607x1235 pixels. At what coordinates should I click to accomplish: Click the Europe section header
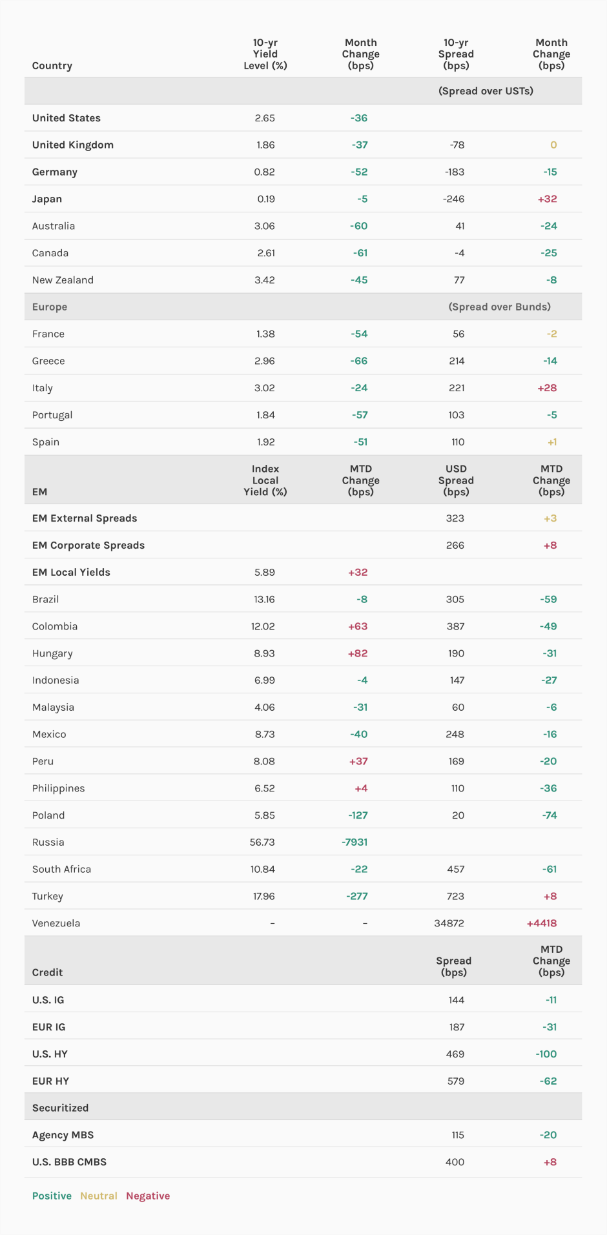click(50, 307)
